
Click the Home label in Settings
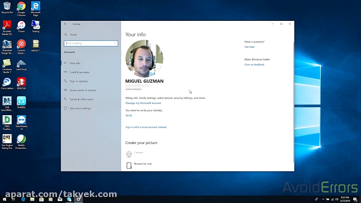[73, 35]
